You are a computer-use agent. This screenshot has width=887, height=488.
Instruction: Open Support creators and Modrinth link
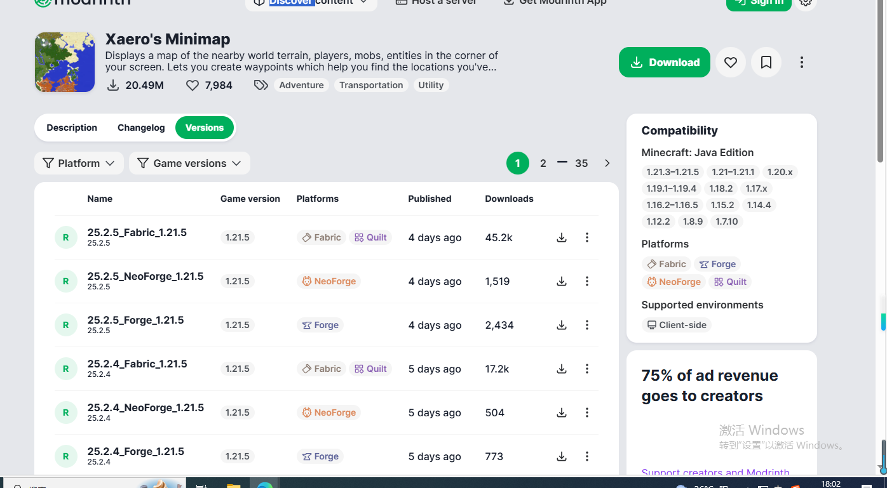pyautogui.click(x=715, y=472)
